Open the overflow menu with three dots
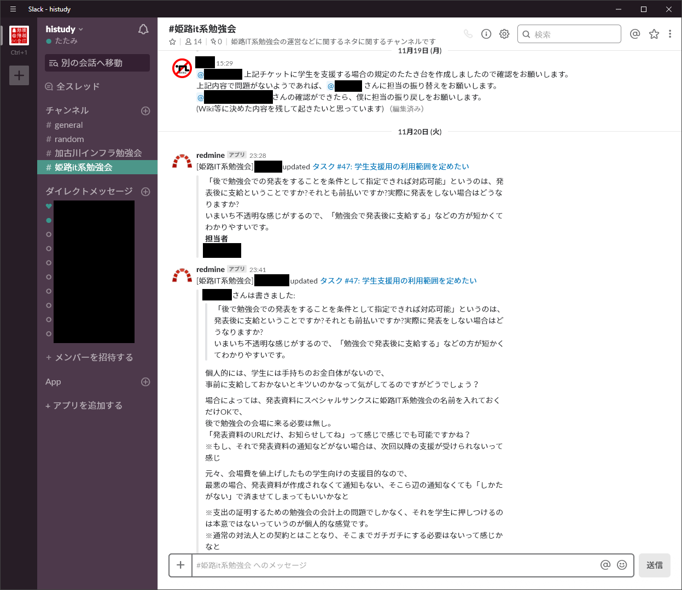The height and width of the screenshot is (590, 682). [x=670, y=33]
